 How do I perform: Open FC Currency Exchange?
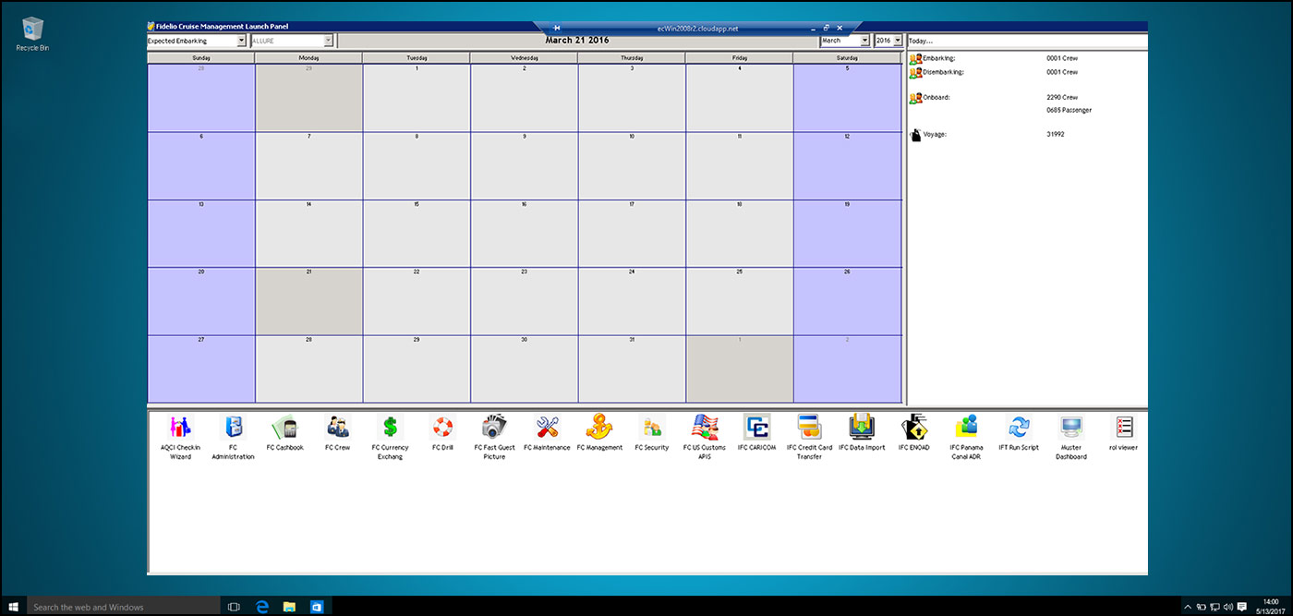[390, 437]
